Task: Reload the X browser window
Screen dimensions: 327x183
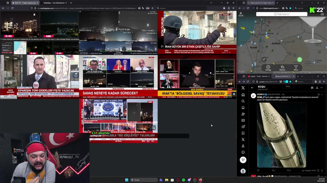Action: click(x=248, y=82)
